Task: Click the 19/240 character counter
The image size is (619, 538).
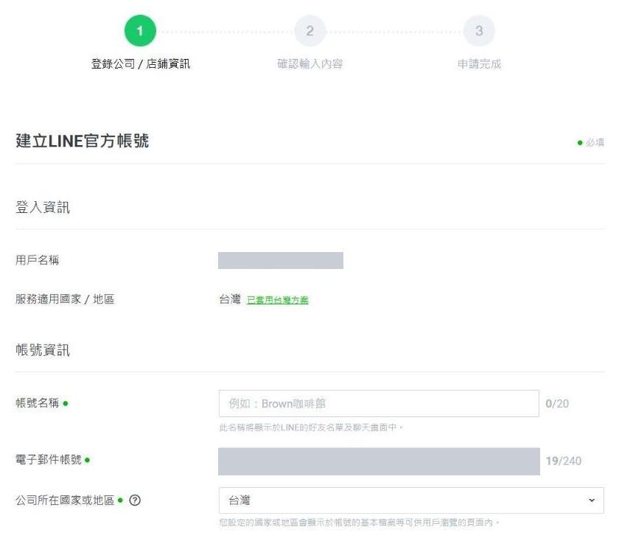Action: pos(563,461)
